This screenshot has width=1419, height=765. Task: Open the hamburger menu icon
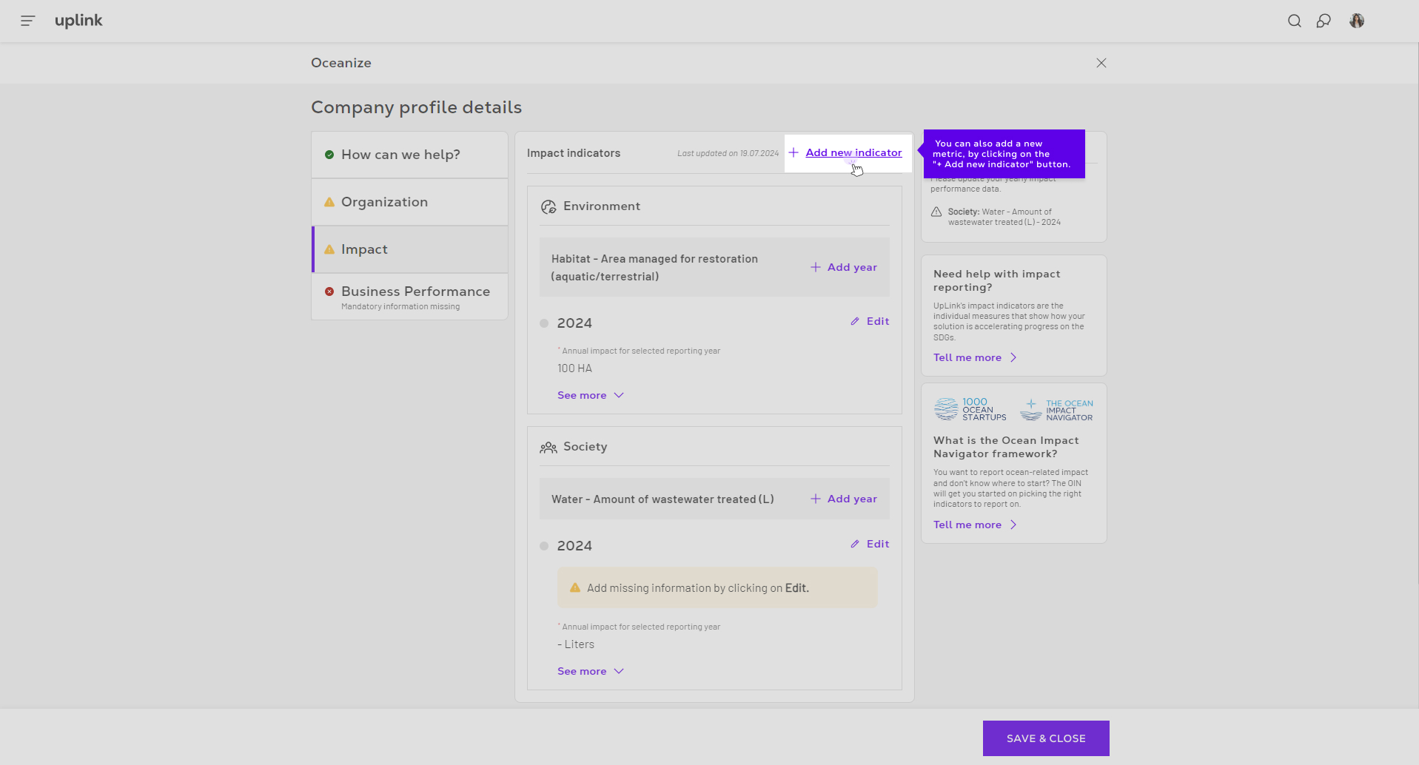point(28,21)
